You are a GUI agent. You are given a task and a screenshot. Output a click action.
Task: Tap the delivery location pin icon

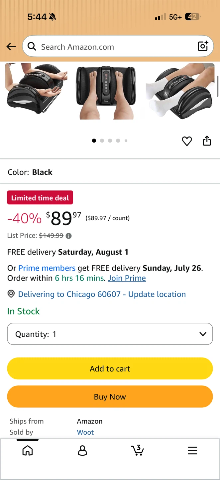tap(11, 294)
